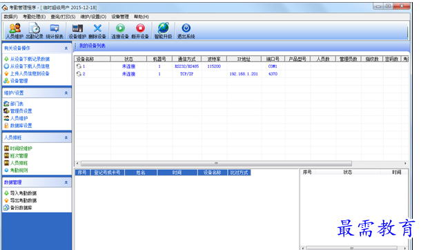This screenshot has height=250, width=421.
Task: Click the 备份数据库 icon
Action: [6, 208]
